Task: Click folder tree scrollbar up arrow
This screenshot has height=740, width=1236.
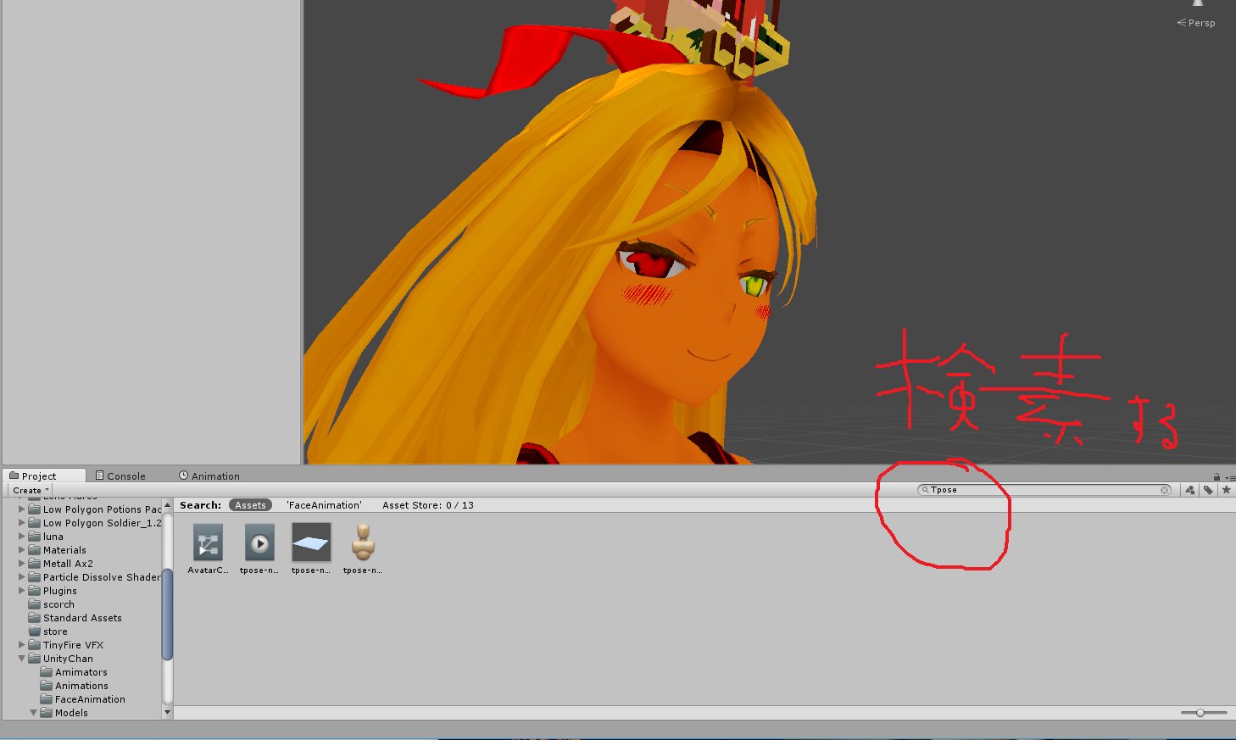Action: point(167,504)
